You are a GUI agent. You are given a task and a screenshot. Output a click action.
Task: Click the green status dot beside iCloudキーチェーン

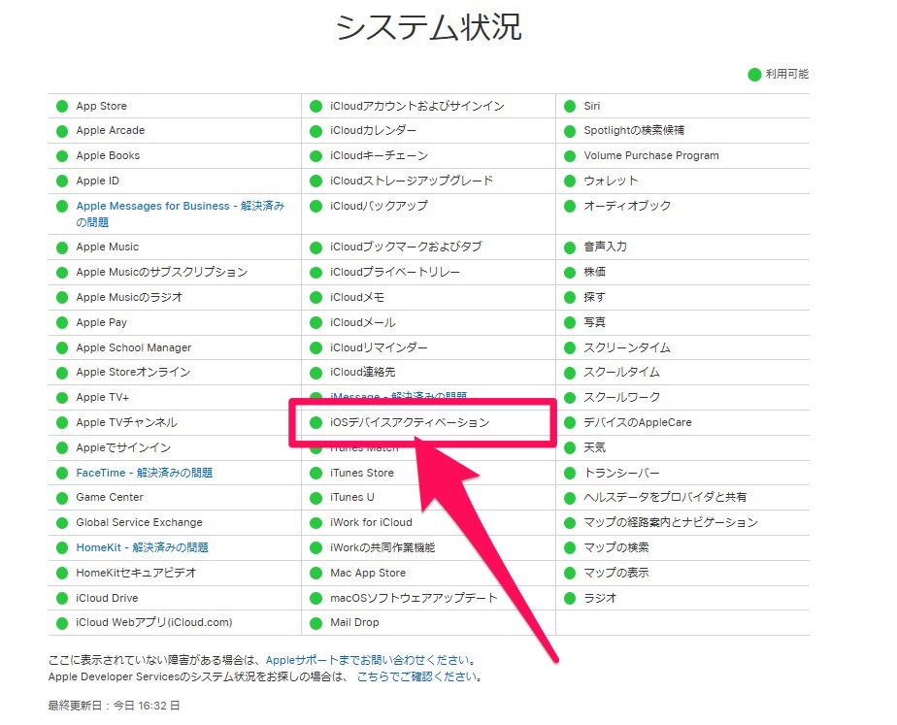click(x=316, y=156)
